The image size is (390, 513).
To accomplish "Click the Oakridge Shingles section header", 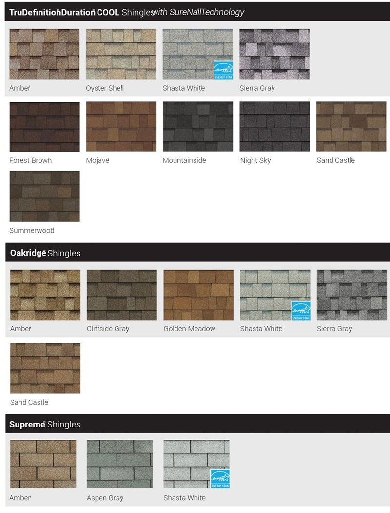I will [x=45, y=253].
